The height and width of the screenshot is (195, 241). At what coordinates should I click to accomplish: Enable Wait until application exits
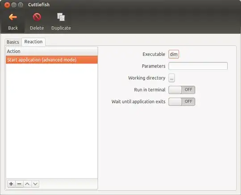point(182,102)
